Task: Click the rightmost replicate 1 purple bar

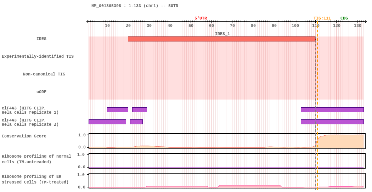Action: click(332, 110)
